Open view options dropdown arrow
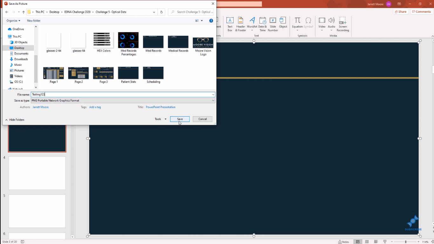 point(202,21)
